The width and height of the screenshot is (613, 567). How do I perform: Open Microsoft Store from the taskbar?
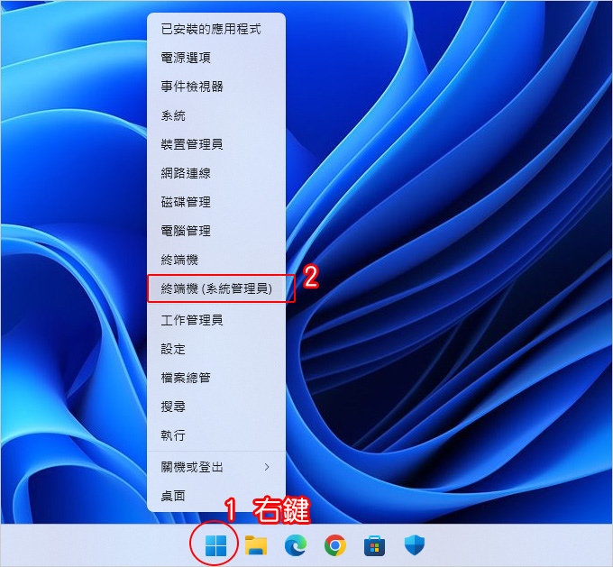374,545
